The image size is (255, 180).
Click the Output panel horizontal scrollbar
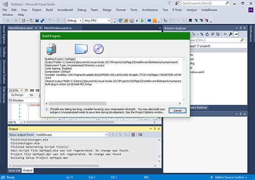pos(55,166)
